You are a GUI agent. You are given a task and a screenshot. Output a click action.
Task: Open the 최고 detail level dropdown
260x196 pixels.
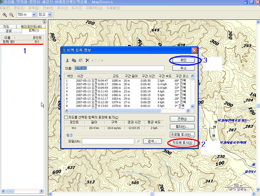(50, 15)
